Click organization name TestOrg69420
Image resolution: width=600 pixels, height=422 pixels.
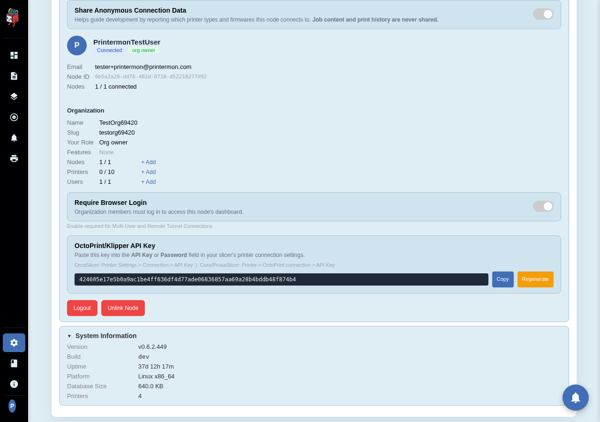pyautogui.click(x=119, y=123)
